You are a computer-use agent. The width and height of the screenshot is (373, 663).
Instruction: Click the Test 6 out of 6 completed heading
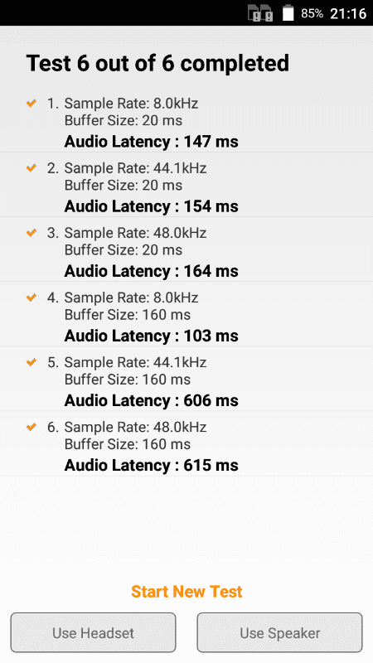coord(157,64)
